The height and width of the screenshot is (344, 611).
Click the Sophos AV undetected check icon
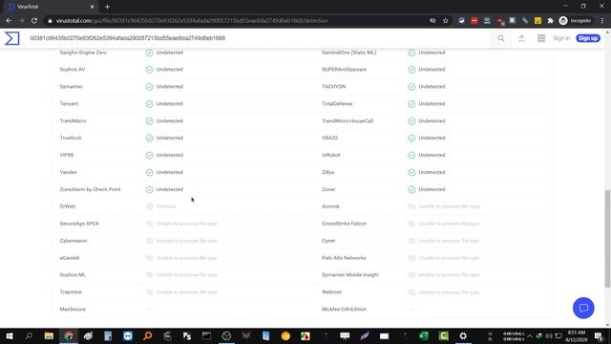[149, 70]
